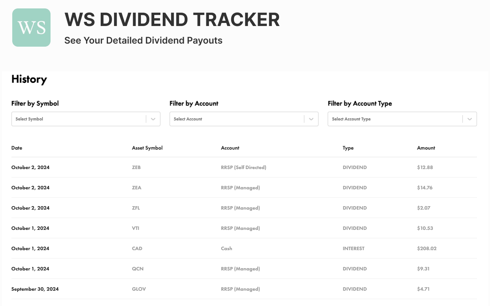Click the History heading
The width and height of the screenshot is (490, 306).
[x=29, y=80]
